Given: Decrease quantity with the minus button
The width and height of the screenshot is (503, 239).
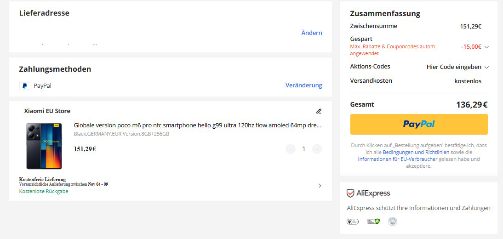Looking at the screenshot, I should (290, 149).
